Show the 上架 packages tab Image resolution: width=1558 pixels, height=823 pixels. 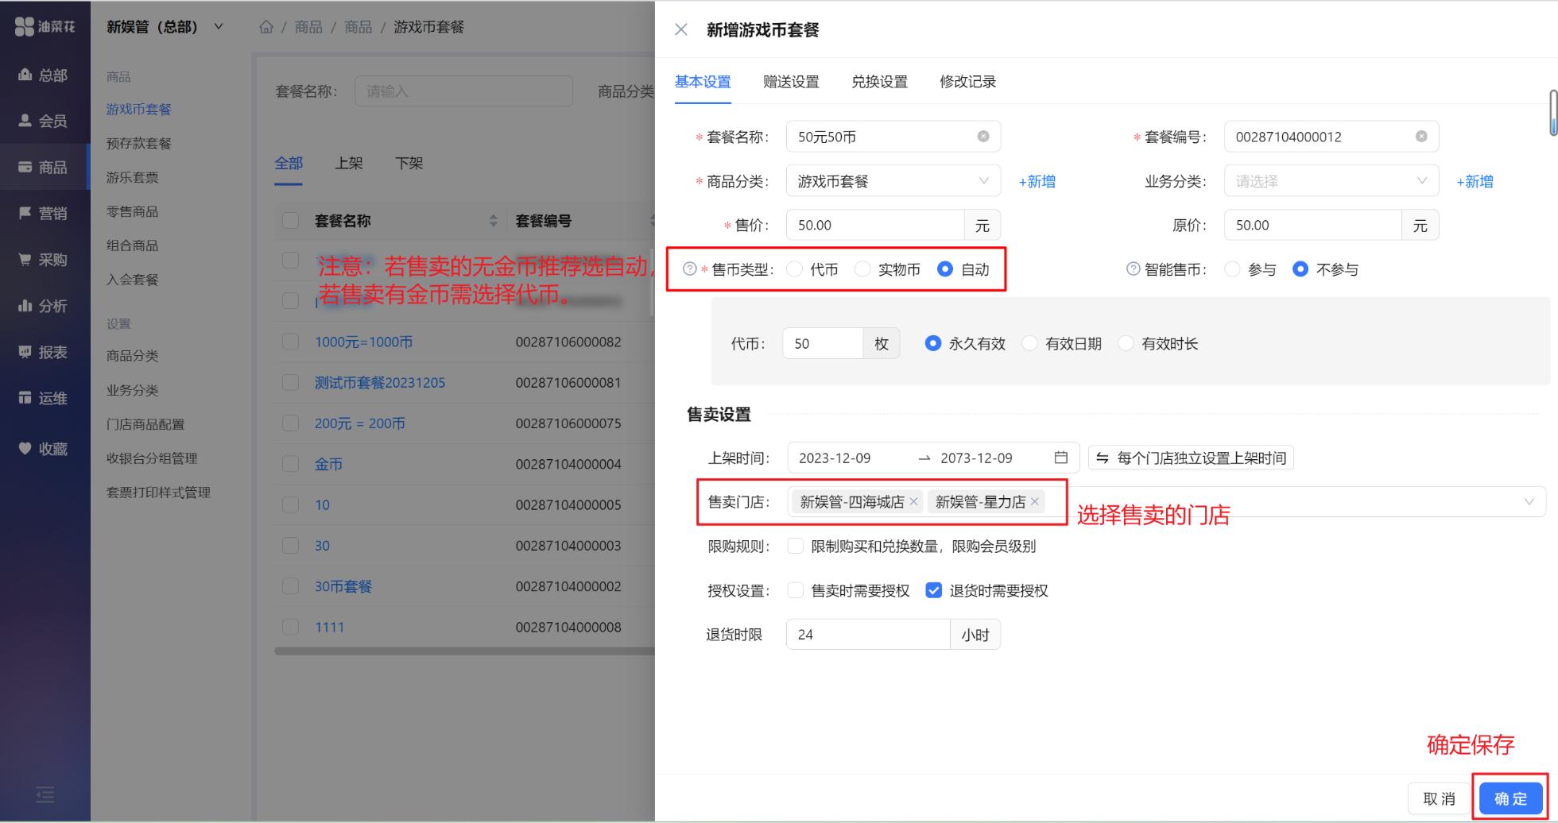coord(349,163)
